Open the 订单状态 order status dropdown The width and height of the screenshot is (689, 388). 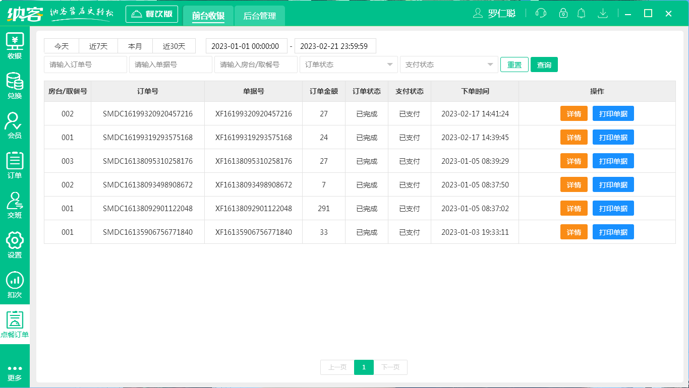[348, 64]
